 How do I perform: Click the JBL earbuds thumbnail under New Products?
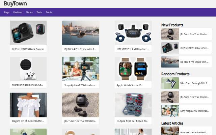coord(170,34)
